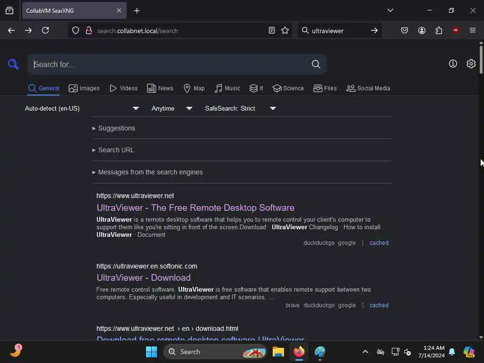Image resolution: width=484 pixels, height=363 pixels.
Task: Open the widgets icon at taskbar left
Action: click(x=16, y=351)
